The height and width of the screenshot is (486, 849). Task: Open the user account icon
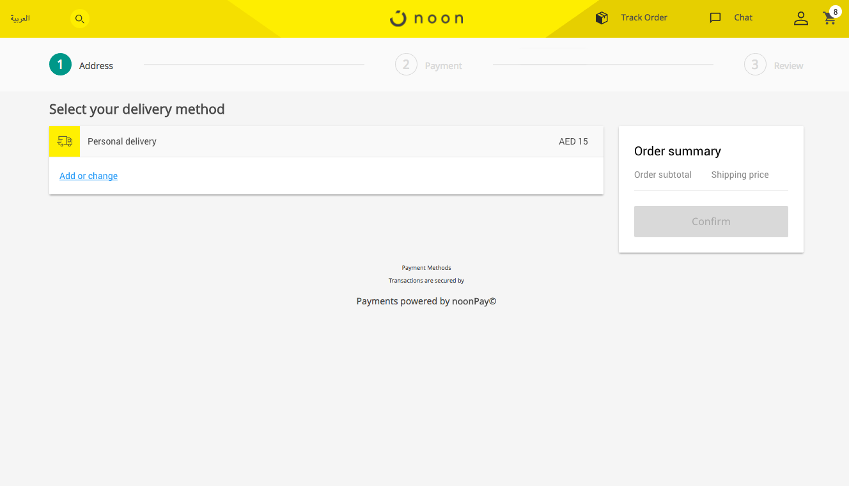coord(801,19)
